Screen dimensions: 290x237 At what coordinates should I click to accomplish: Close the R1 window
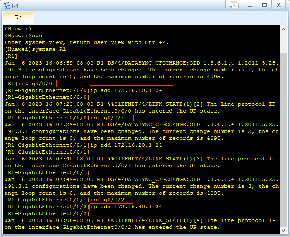click(278, 5)
